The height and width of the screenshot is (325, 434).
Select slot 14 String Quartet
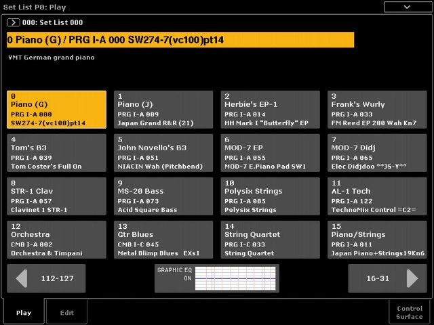pos(271,240)
